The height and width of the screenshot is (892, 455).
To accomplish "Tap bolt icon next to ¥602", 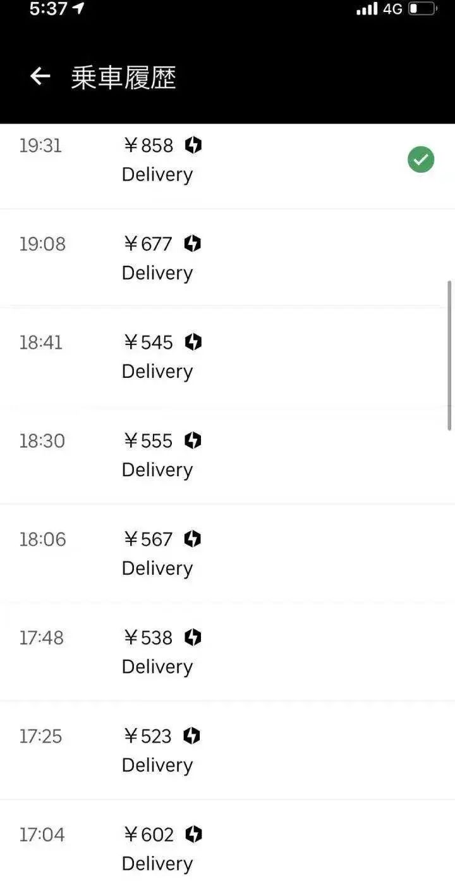I will point(193,834).
